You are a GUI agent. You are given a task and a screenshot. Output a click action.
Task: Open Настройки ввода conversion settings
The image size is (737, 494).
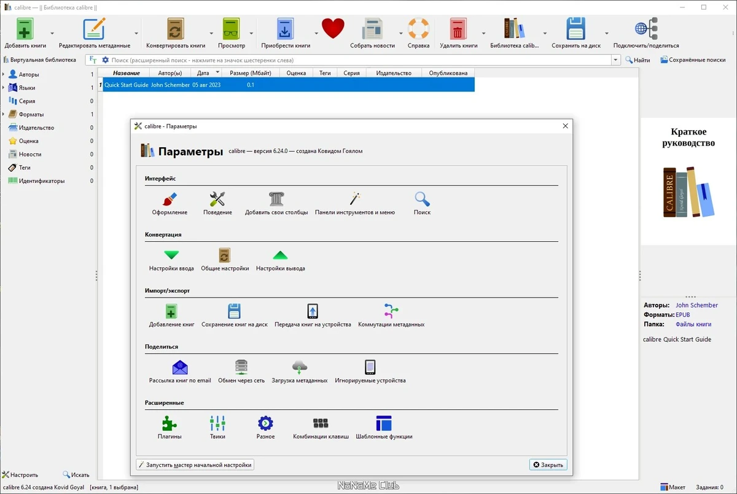[171, 260]
